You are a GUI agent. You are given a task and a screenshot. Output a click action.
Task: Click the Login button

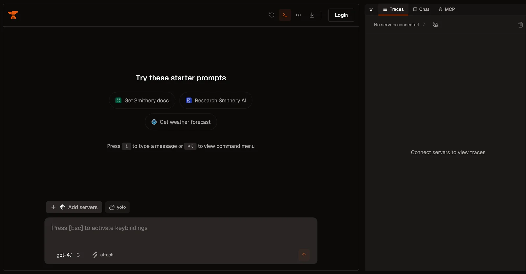click(x=341, y=15)
